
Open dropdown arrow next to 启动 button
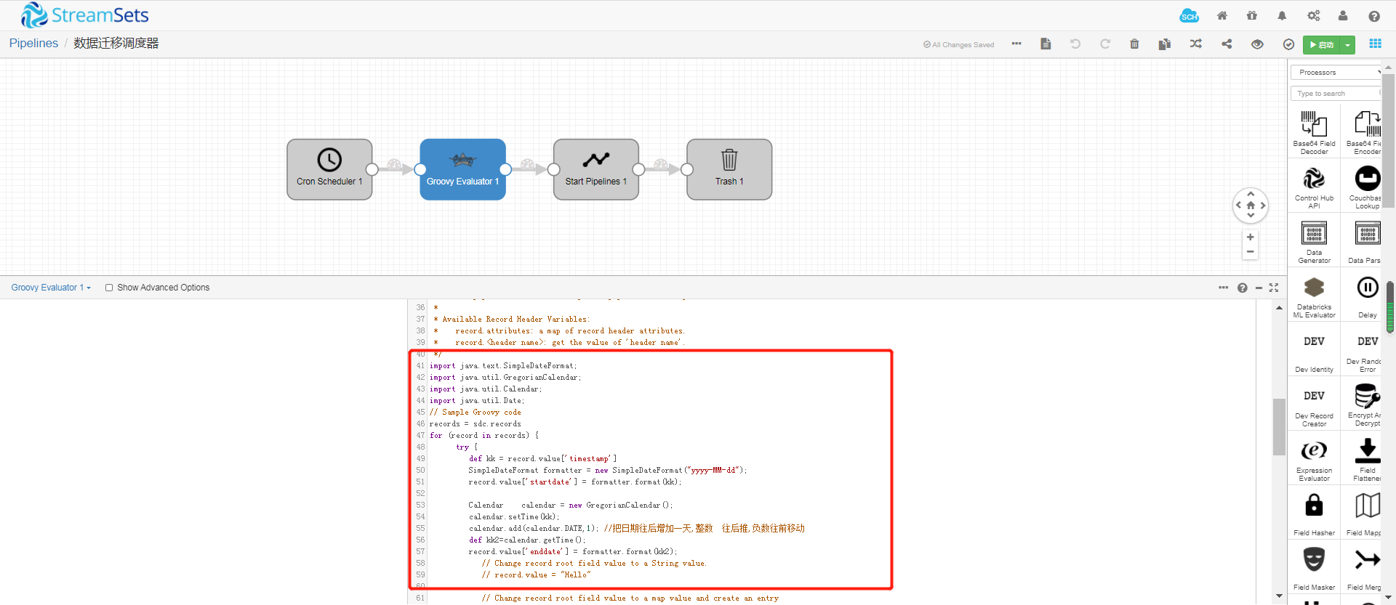[x=1347, y=45]
